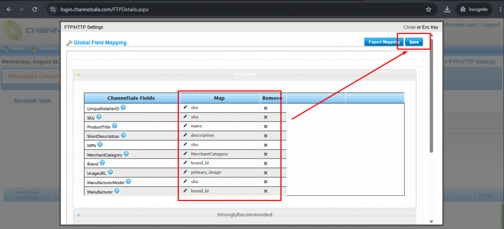Click the Incognito indicator
Screen dimensions: 504x229
474,9
